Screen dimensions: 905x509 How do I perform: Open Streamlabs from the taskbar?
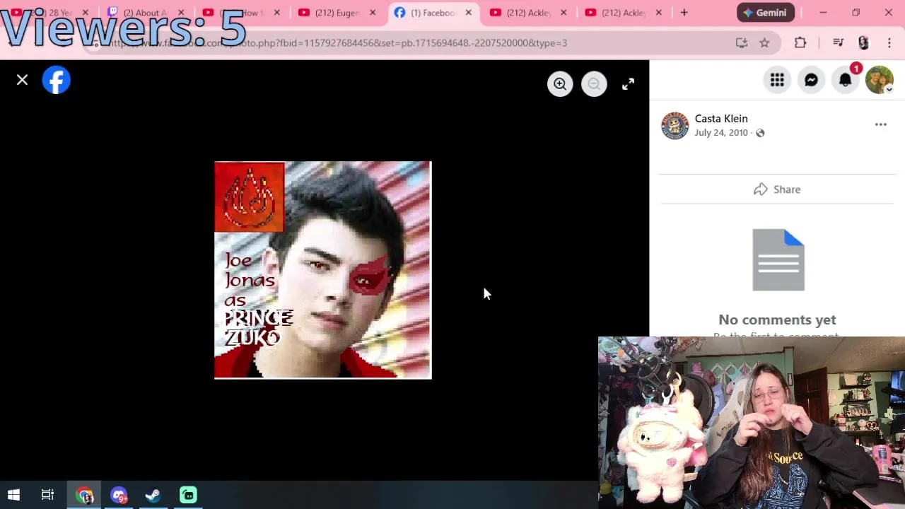187,495
